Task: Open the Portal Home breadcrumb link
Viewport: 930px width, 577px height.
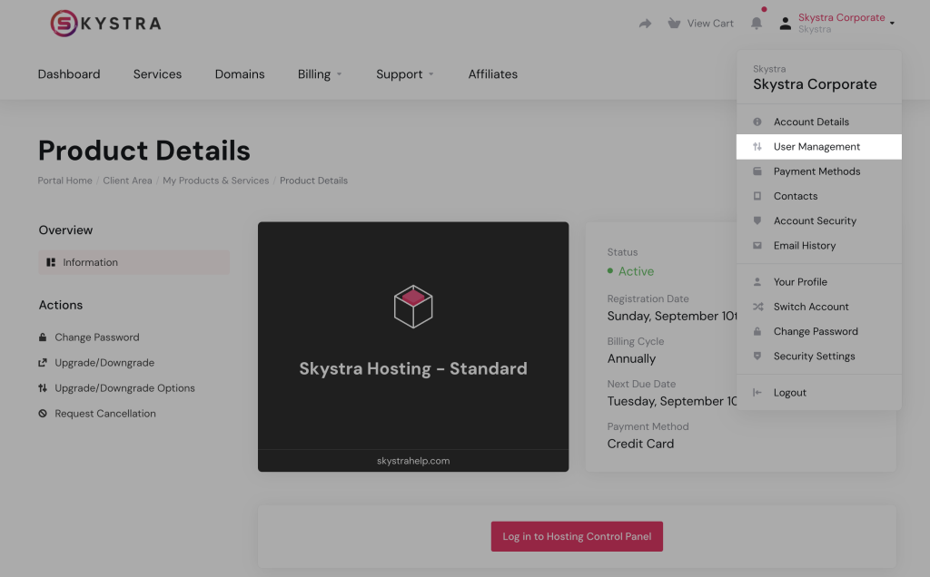Action: 64,181
